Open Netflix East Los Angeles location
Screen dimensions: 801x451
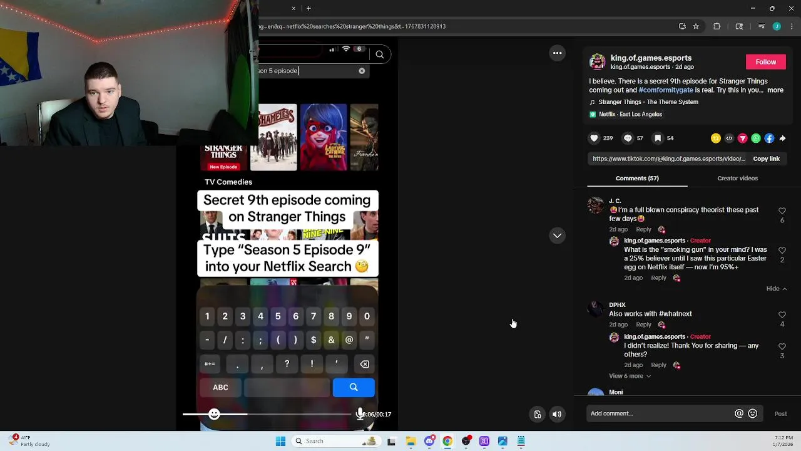coord(626,115)
